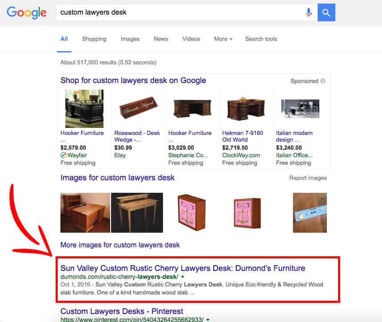
Task: Switch to the Shopping tab
Action: tap(94, 39)
